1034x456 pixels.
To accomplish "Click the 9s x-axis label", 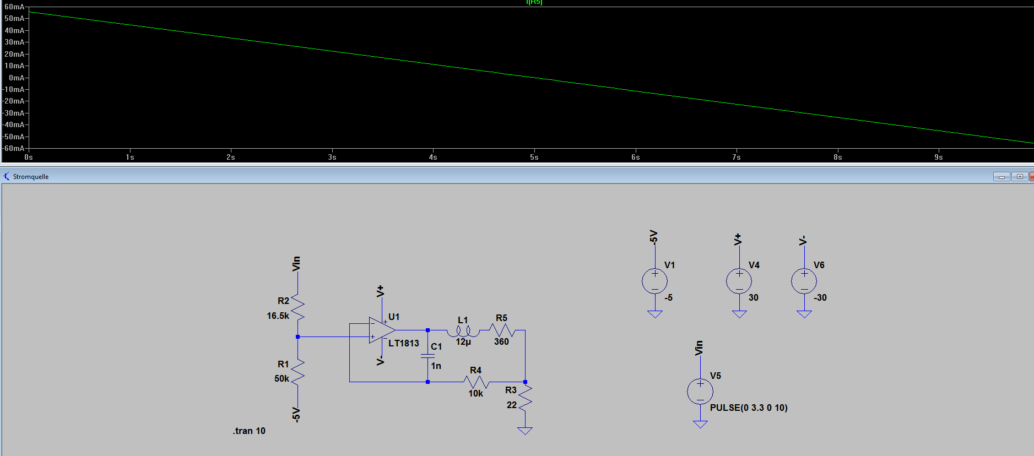I will point(939,157).
